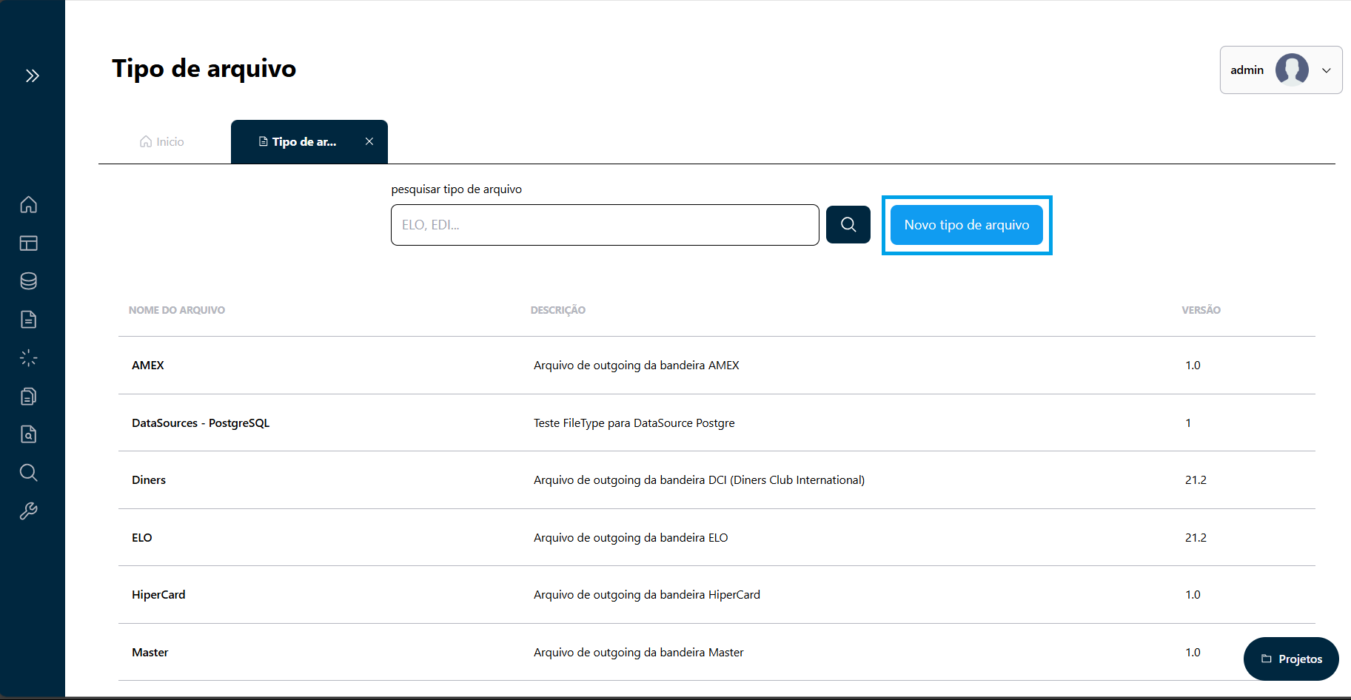1351x700 pixels.
Task: Open the magnifier search icon in sidebar
Action: (29, 473)
